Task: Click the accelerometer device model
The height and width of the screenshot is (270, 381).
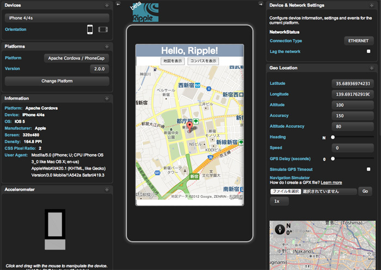Action: pyautogui.click(x=55, y=229)
